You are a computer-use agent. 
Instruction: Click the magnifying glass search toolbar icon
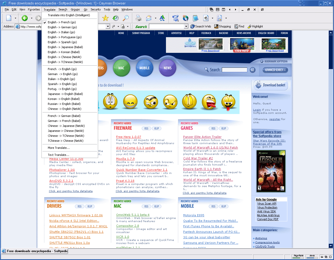pos(126,18)
